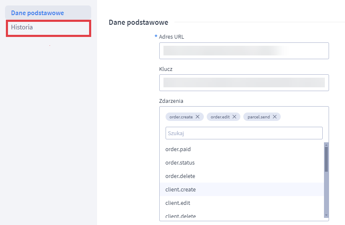The width and height of the screenshot is (345, 225).
Task: Select the client.delete event option
Action: (181, 216)
